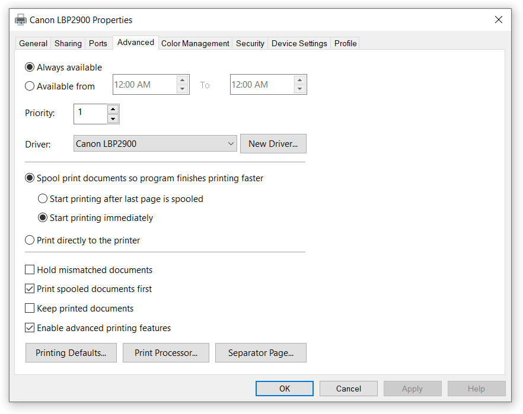This screenshot has width=523, height=414.
Task: Go to the Sharing tab
Action: (68, 43)
